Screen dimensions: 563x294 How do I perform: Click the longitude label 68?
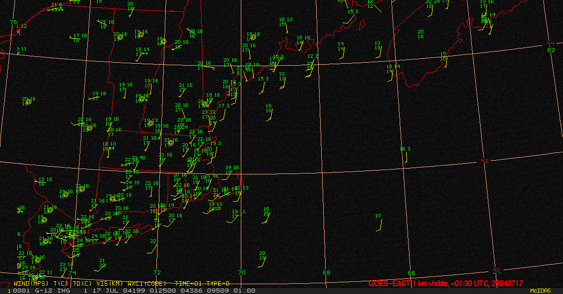(x=327, y=272)
